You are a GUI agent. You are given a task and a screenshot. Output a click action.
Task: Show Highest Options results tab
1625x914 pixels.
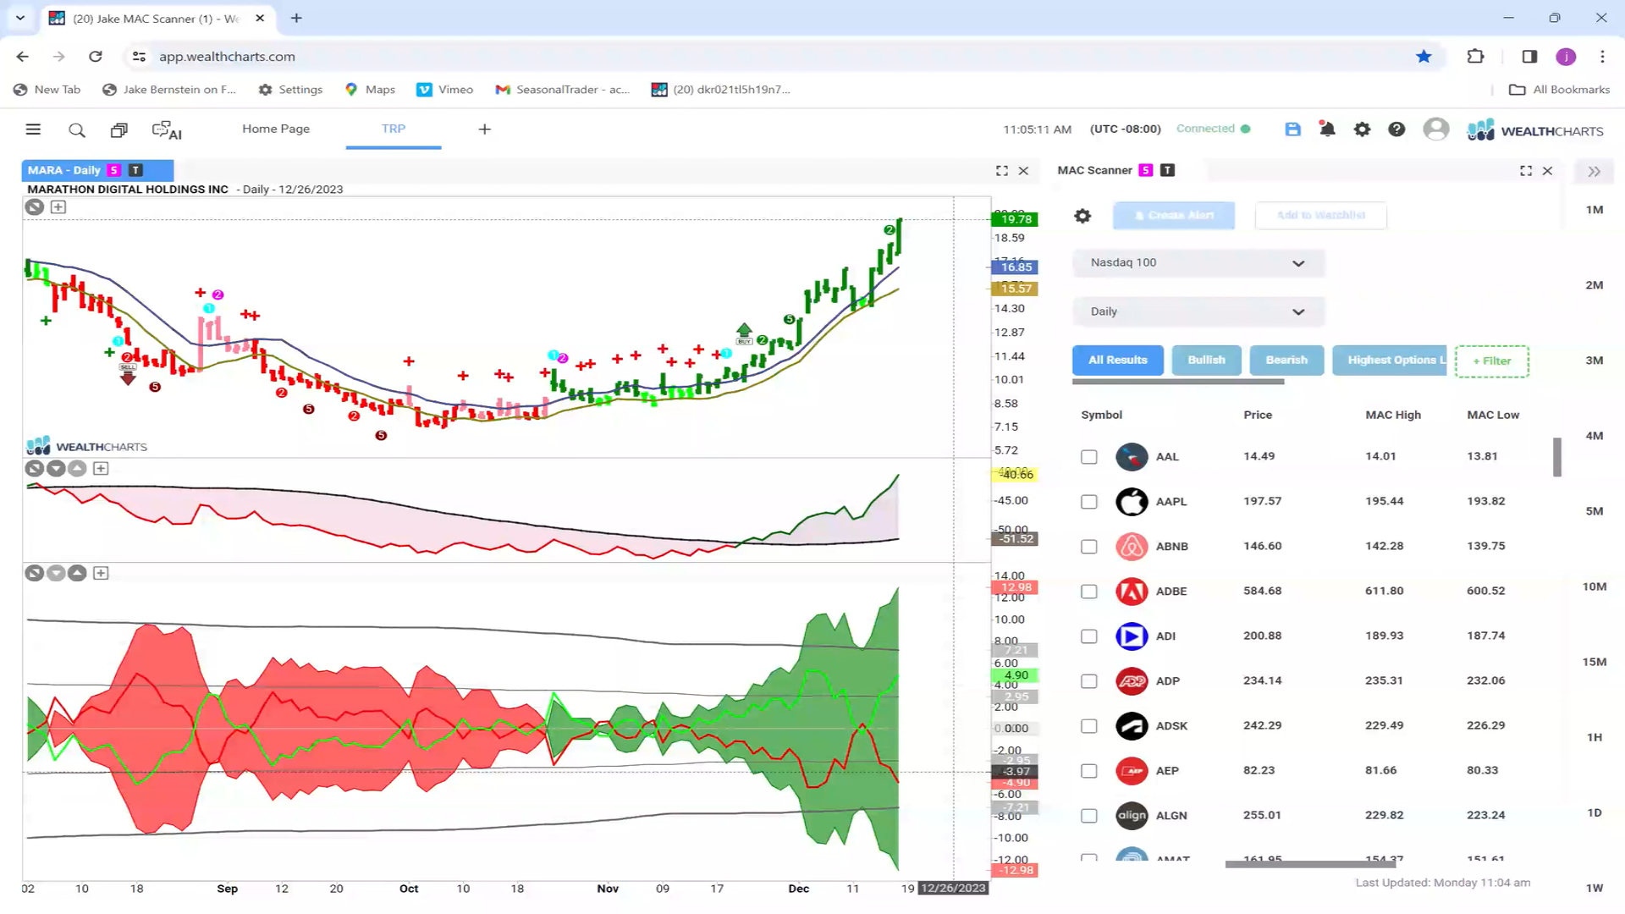[1390, 361]
